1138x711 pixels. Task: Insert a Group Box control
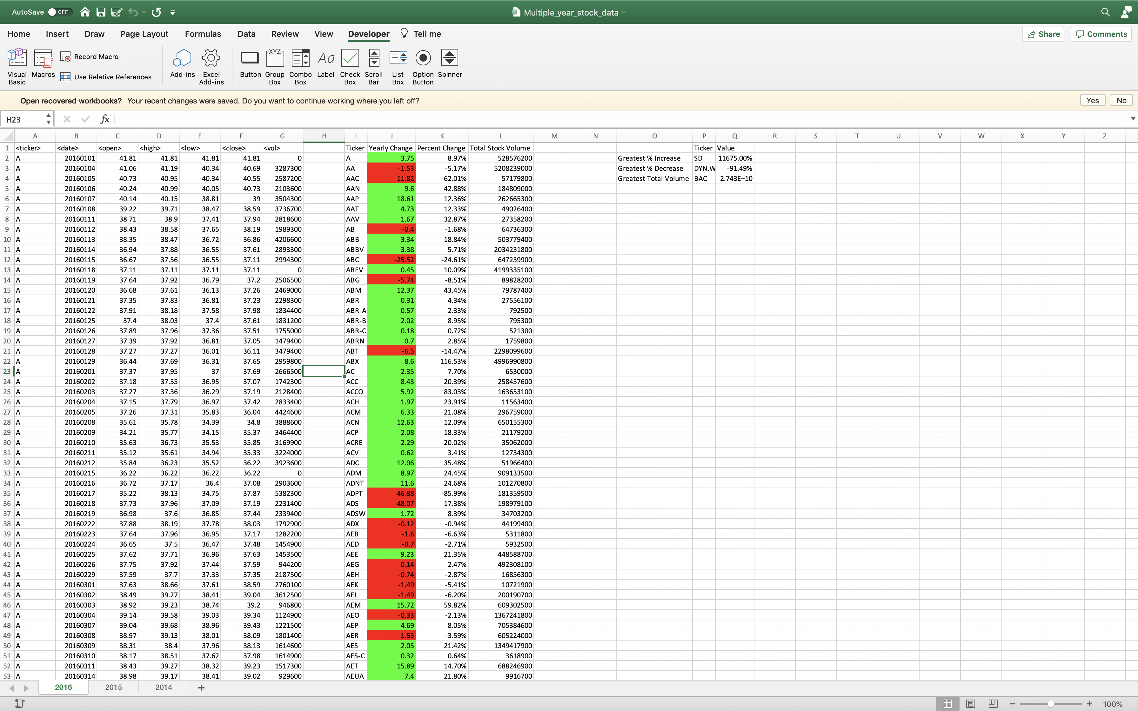tap(275, 66)
